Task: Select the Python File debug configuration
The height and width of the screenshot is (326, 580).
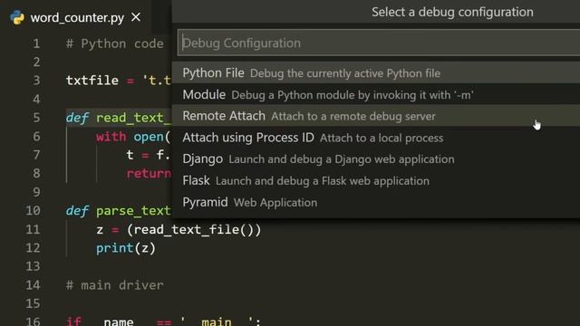Action: (x=376, y=72)
